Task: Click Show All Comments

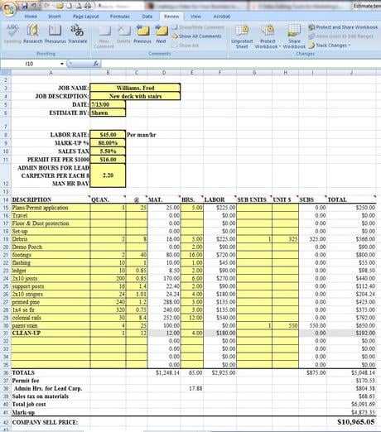Action: (x=196, y=36)
